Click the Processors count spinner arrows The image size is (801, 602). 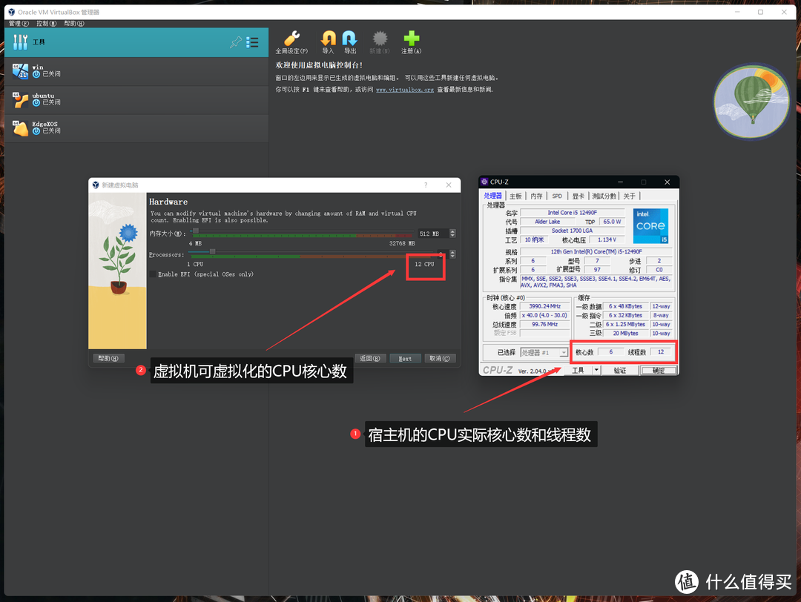[452, 254]
